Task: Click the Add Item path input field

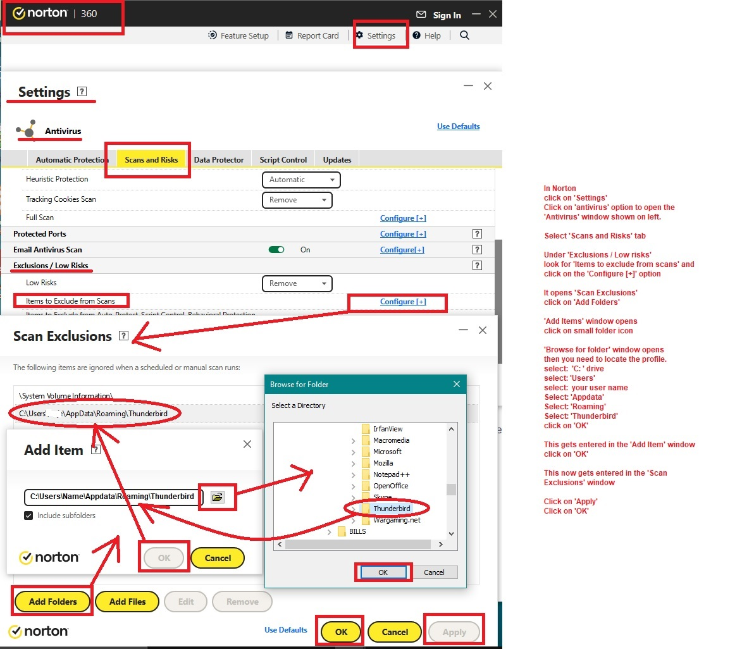Action: pos(113,497)
